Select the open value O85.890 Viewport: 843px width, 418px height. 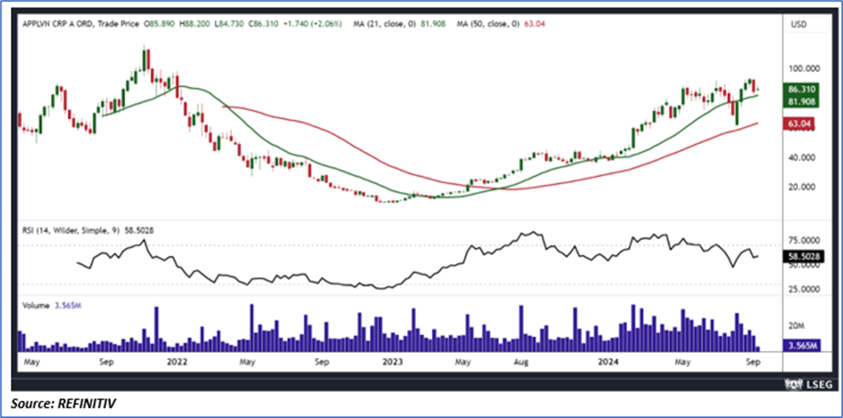point(160,24)
